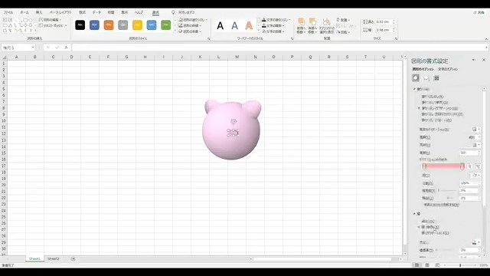This screenshot has width=490, height=276.
Task: Open the File menu tab
Action: pos(8,12)
